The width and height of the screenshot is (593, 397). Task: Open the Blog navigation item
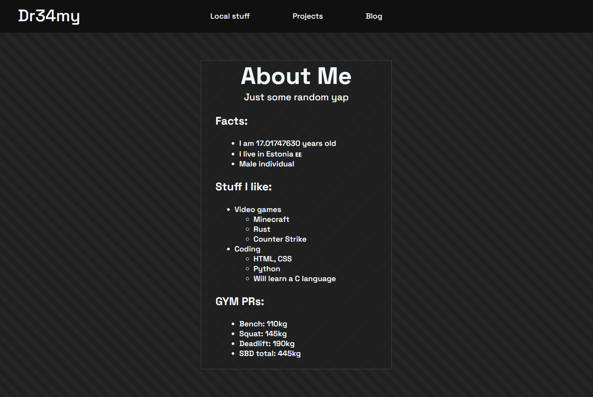pos(374,16)
